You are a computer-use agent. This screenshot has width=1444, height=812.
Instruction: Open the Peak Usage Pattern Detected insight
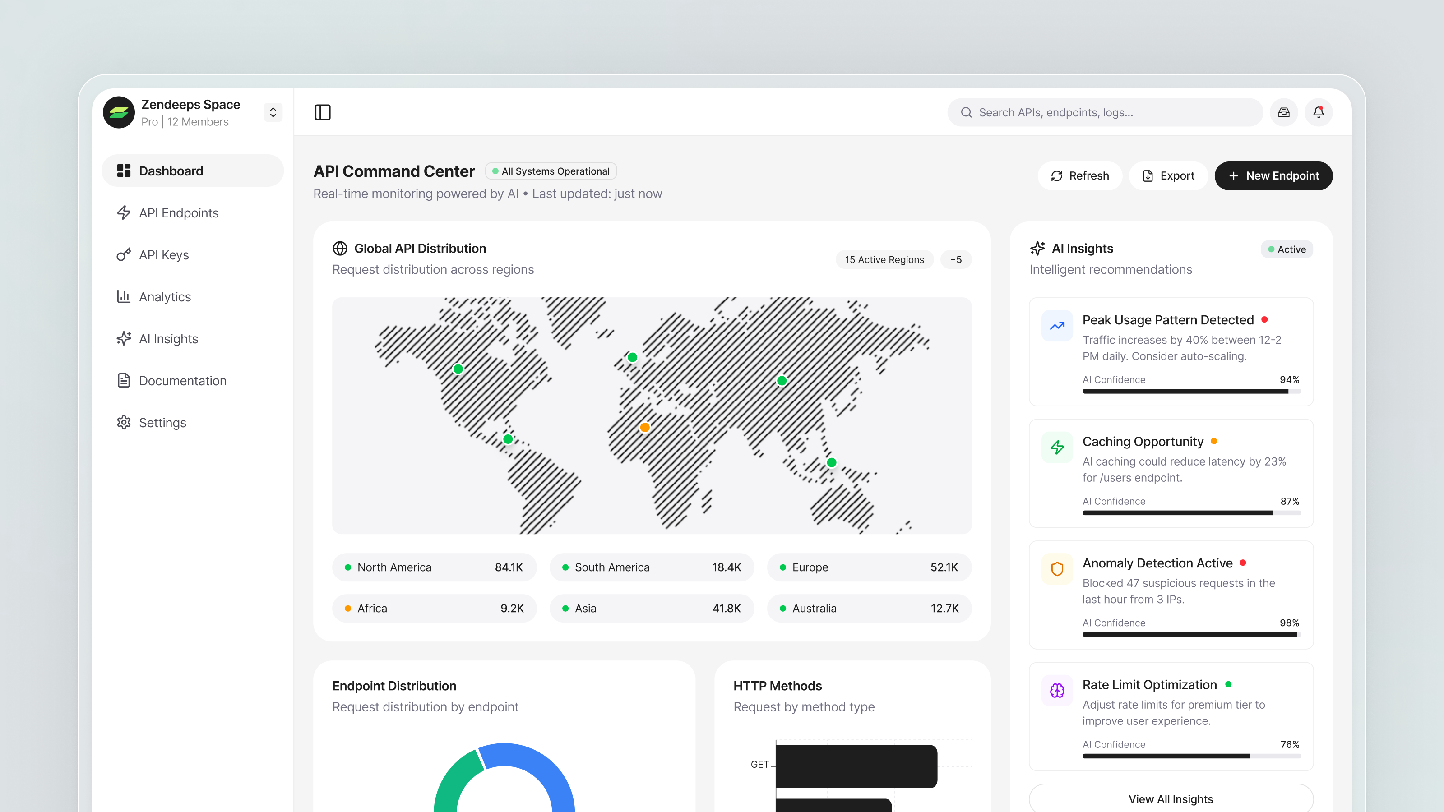coord(1171,352)
